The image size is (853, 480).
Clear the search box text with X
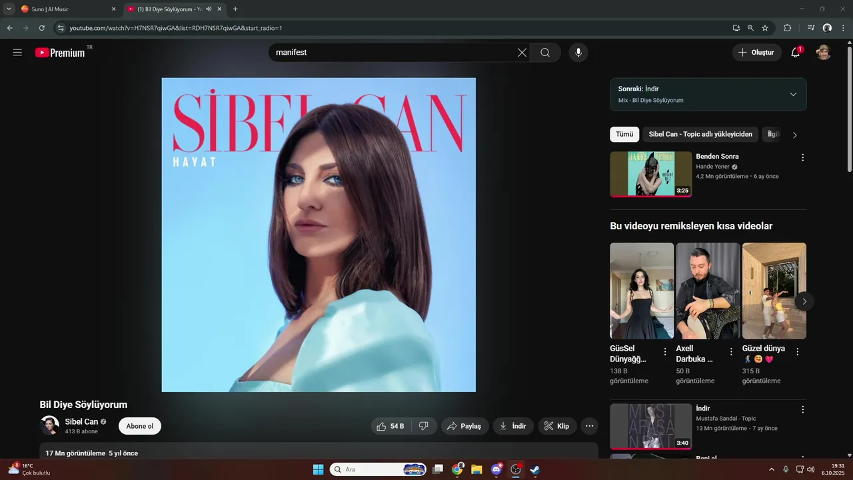click(x=522, y=53)
